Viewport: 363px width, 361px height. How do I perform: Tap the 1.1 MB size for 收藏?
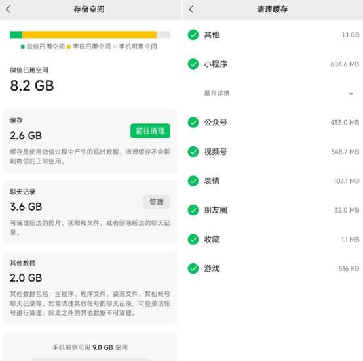pyautogui.click(x=351, y=240)
